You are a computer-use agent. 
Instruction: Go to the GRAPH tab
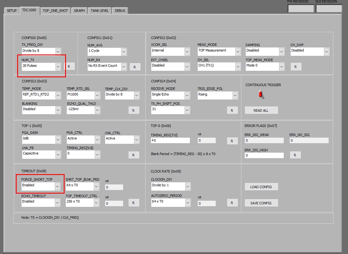click(x=79, y=10)
